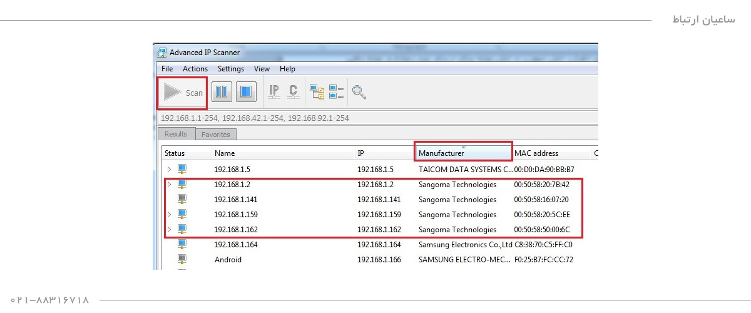Click the IP cell 192.168.1.166

(379, 260)
